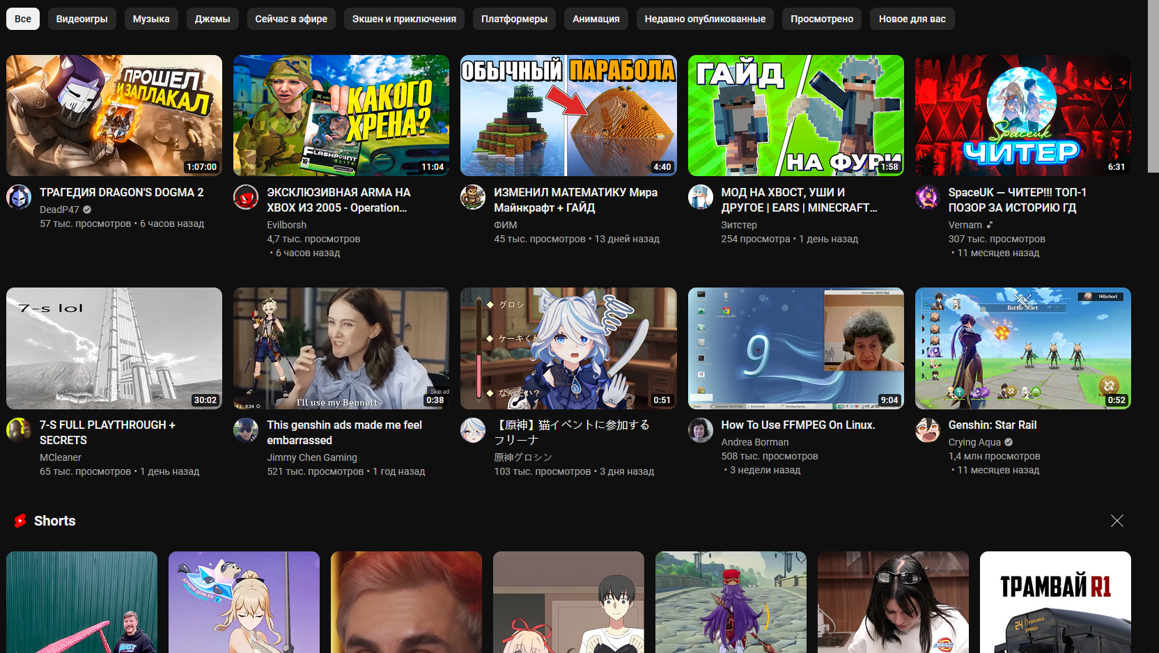Click music note icon beside Vernam
The width and height of the screenshot is (1159, 653).
coord(990,225)
